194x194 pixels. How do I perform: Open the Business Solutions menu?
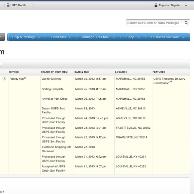pos(165,37)
